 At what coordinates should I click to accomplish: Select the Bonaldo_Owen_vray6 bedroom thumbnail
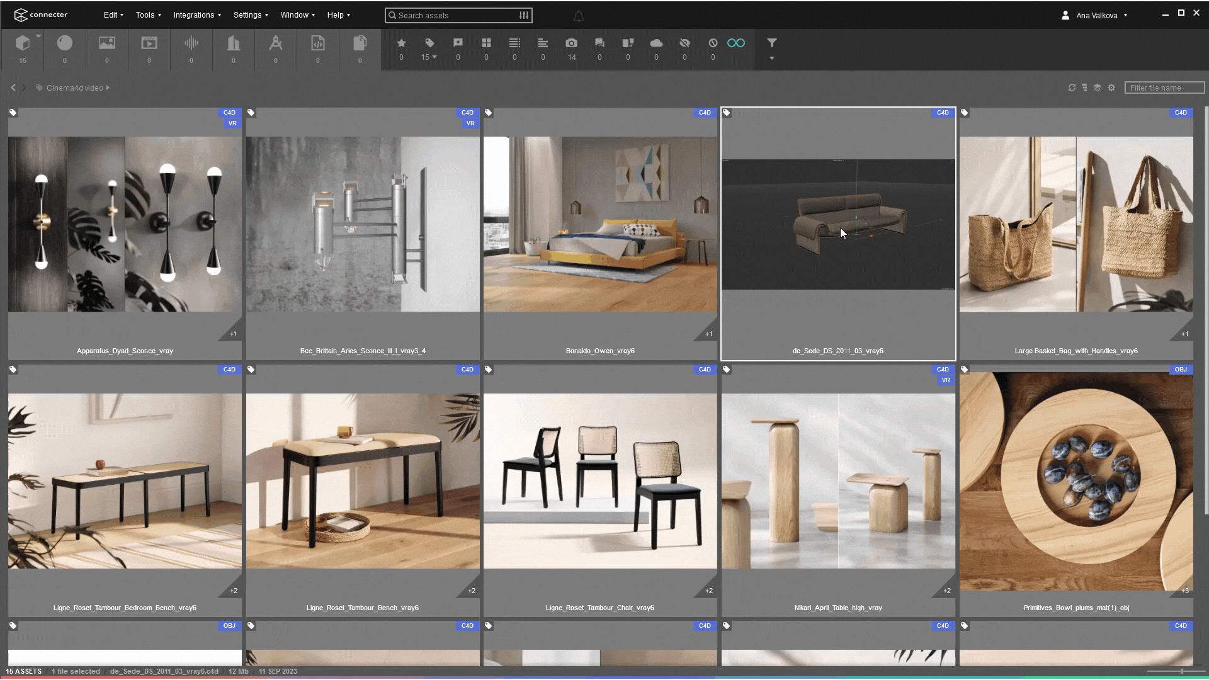pyautogui.click(x=600, y=224)
